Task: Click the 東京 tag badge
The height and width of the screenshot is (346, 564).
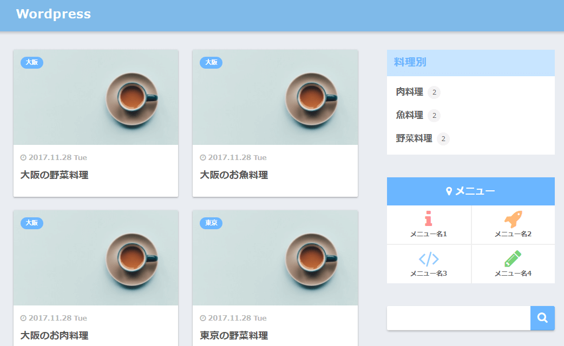Action: [211, 223]
